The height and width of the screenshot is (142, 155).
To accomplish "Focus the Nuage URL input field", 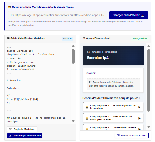I will [x=58, y=15].
